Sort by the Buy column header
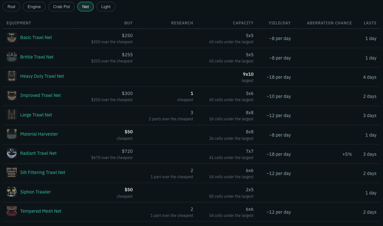The height and width of the screenshot is (226, 383). [128, 23]
